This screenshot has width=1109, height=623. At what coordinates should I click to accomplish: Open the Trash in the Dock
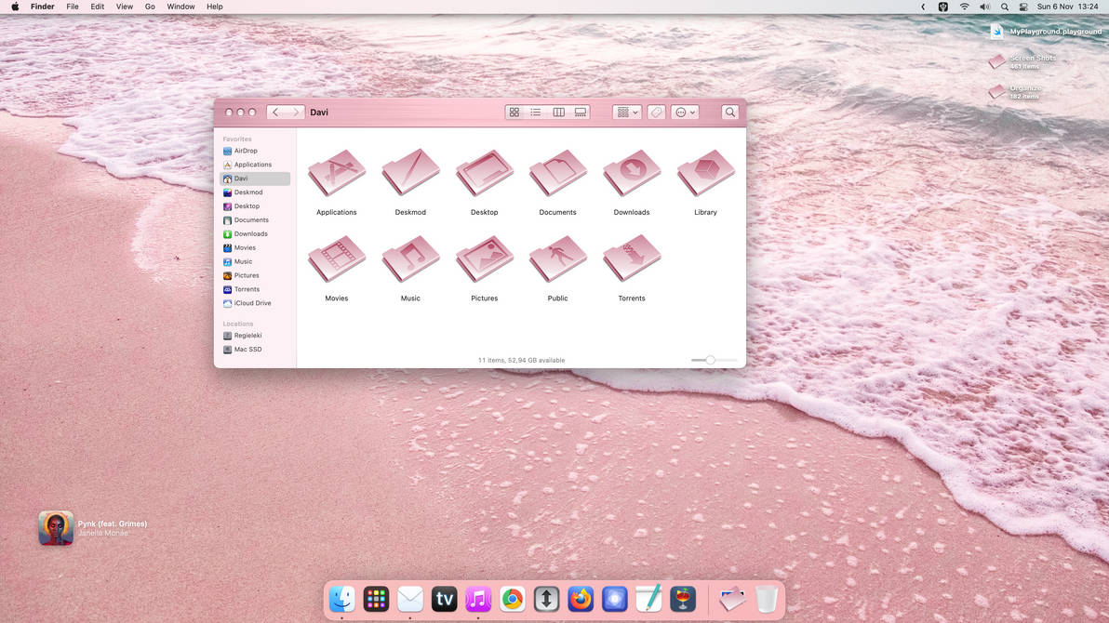coord(766,599)
